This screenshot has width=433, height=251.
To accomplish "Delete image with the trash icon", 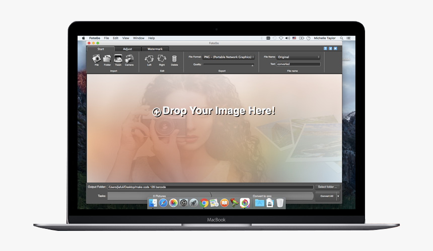I will point(174,59).
